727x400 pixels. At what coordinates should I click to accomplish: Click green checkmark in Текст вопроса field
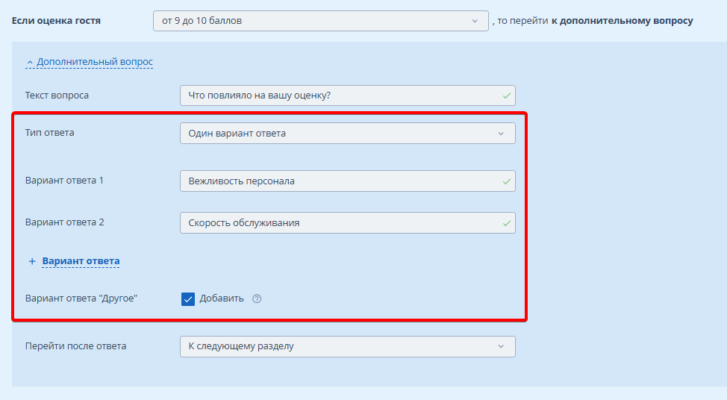pyautogui.click(x=507, y=96)
